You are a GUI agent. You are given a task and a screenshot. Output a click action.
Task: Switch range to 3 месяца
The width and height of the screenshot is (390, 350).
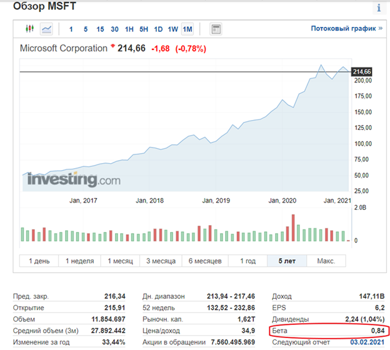(x=161, y=261)
